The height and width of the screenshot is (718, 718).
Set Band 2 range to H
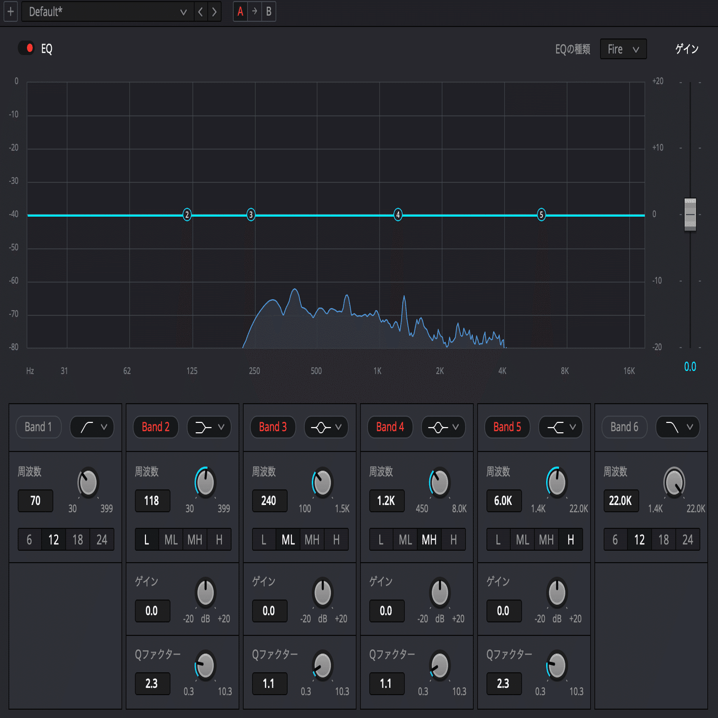[219, 540]
